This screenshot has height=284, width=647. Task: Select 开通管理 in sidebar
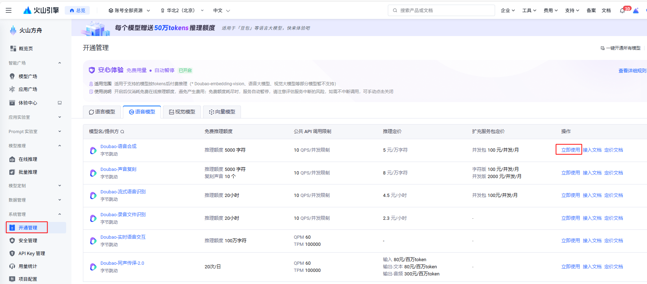click(x=36, y=228)
